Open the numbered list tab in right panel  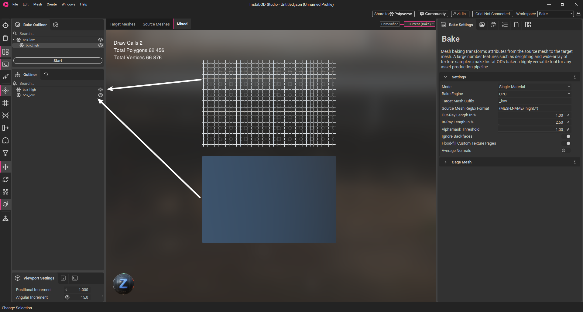click(x=505, y=25)
